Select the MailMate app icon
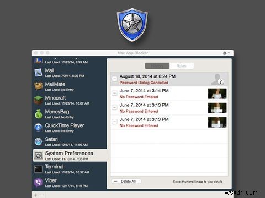This screenshot has width=265, height=198. coord(38,86)
